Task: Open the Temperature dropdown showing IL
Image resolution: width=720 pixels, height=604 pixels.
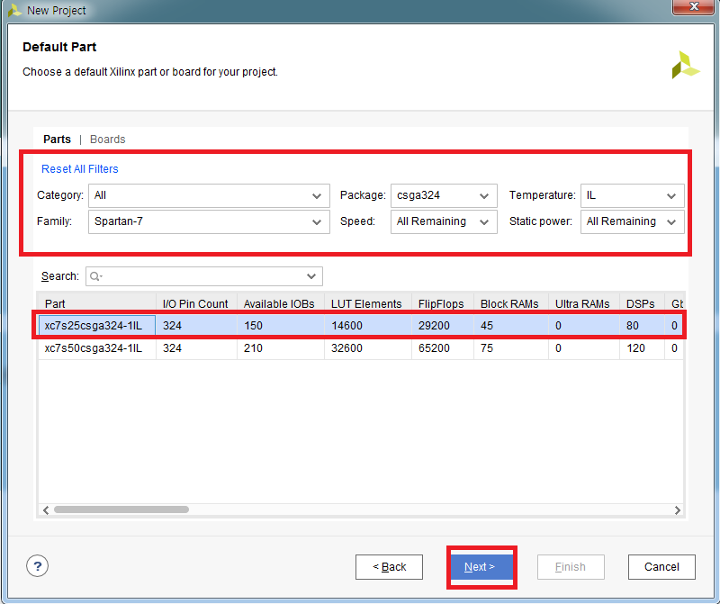Action: [x=633, y=195]
